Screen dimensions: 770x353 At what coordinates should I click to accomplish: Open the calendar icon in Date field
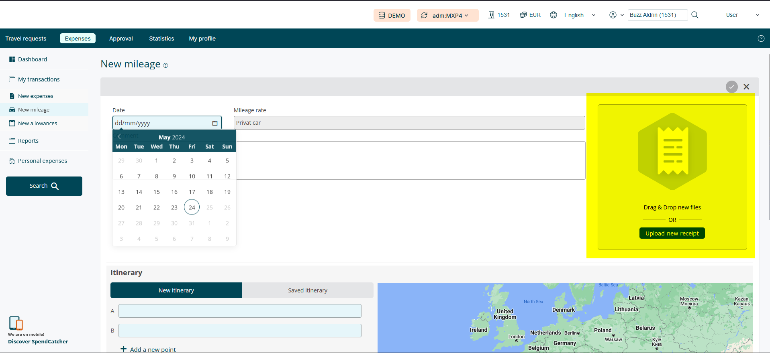(215, 123)
